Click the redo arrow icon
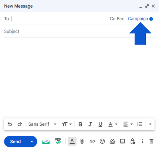The width and height of the screenshot is (159, 151). pyautogui.click(x=20, y=124)
